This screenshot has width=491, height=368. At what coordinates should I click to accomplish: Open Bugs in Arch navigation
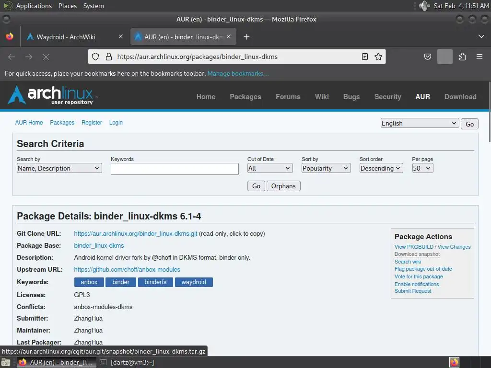click(351, 97)
